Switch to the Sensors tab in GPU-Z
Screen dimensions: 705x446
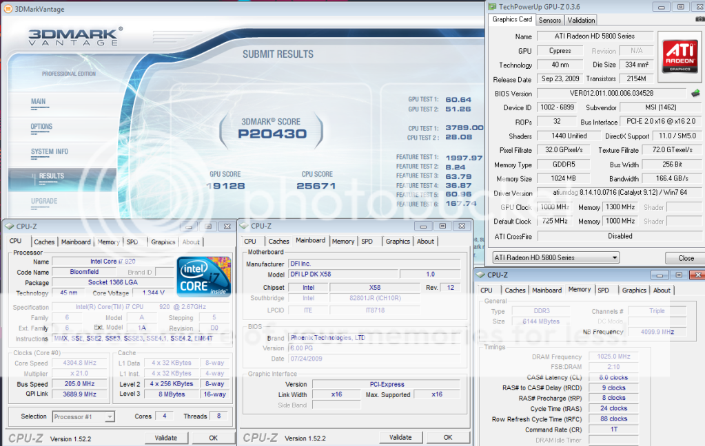point(549,20)
